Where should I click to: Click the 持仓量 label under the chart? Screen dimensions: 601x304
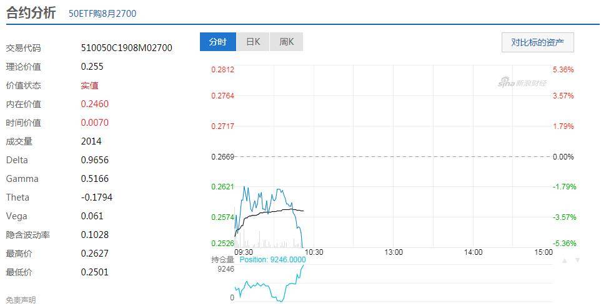(222, 260)
